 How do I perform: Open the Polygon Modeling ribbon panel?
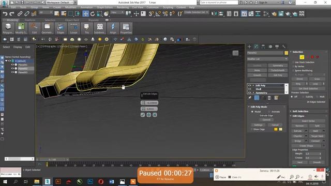click(x=8, y=28)
